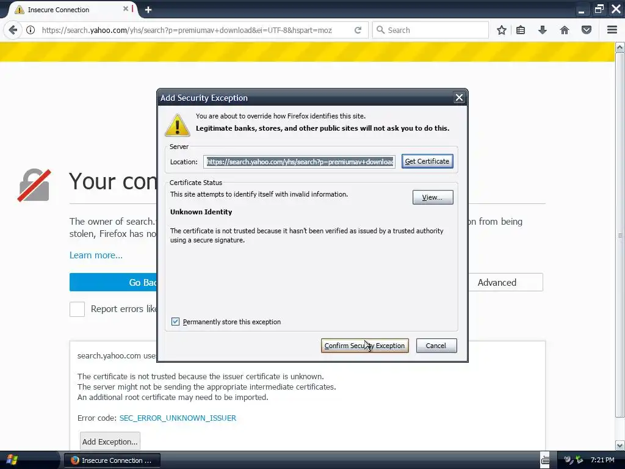The height and width of the screenshot is (469, 625).
Task: Confirm Security Exception
Action: [x=364, y=346]
